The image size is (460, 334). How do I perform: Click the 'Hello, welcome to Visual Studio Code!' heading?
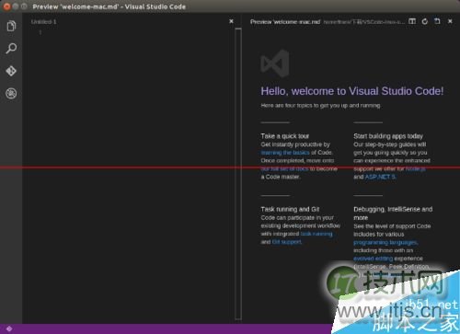(x=352, y=91)
